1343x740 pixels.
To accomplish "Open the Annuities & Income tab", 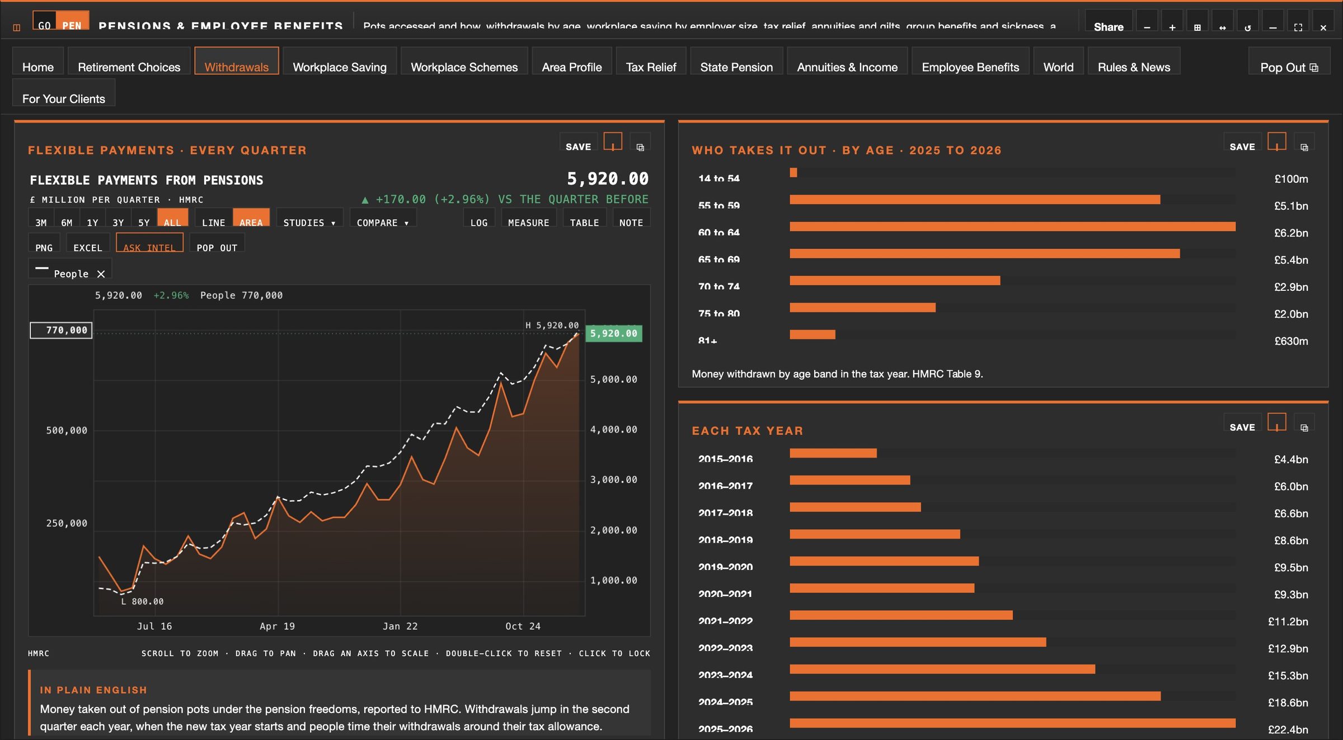I will 847,67.
